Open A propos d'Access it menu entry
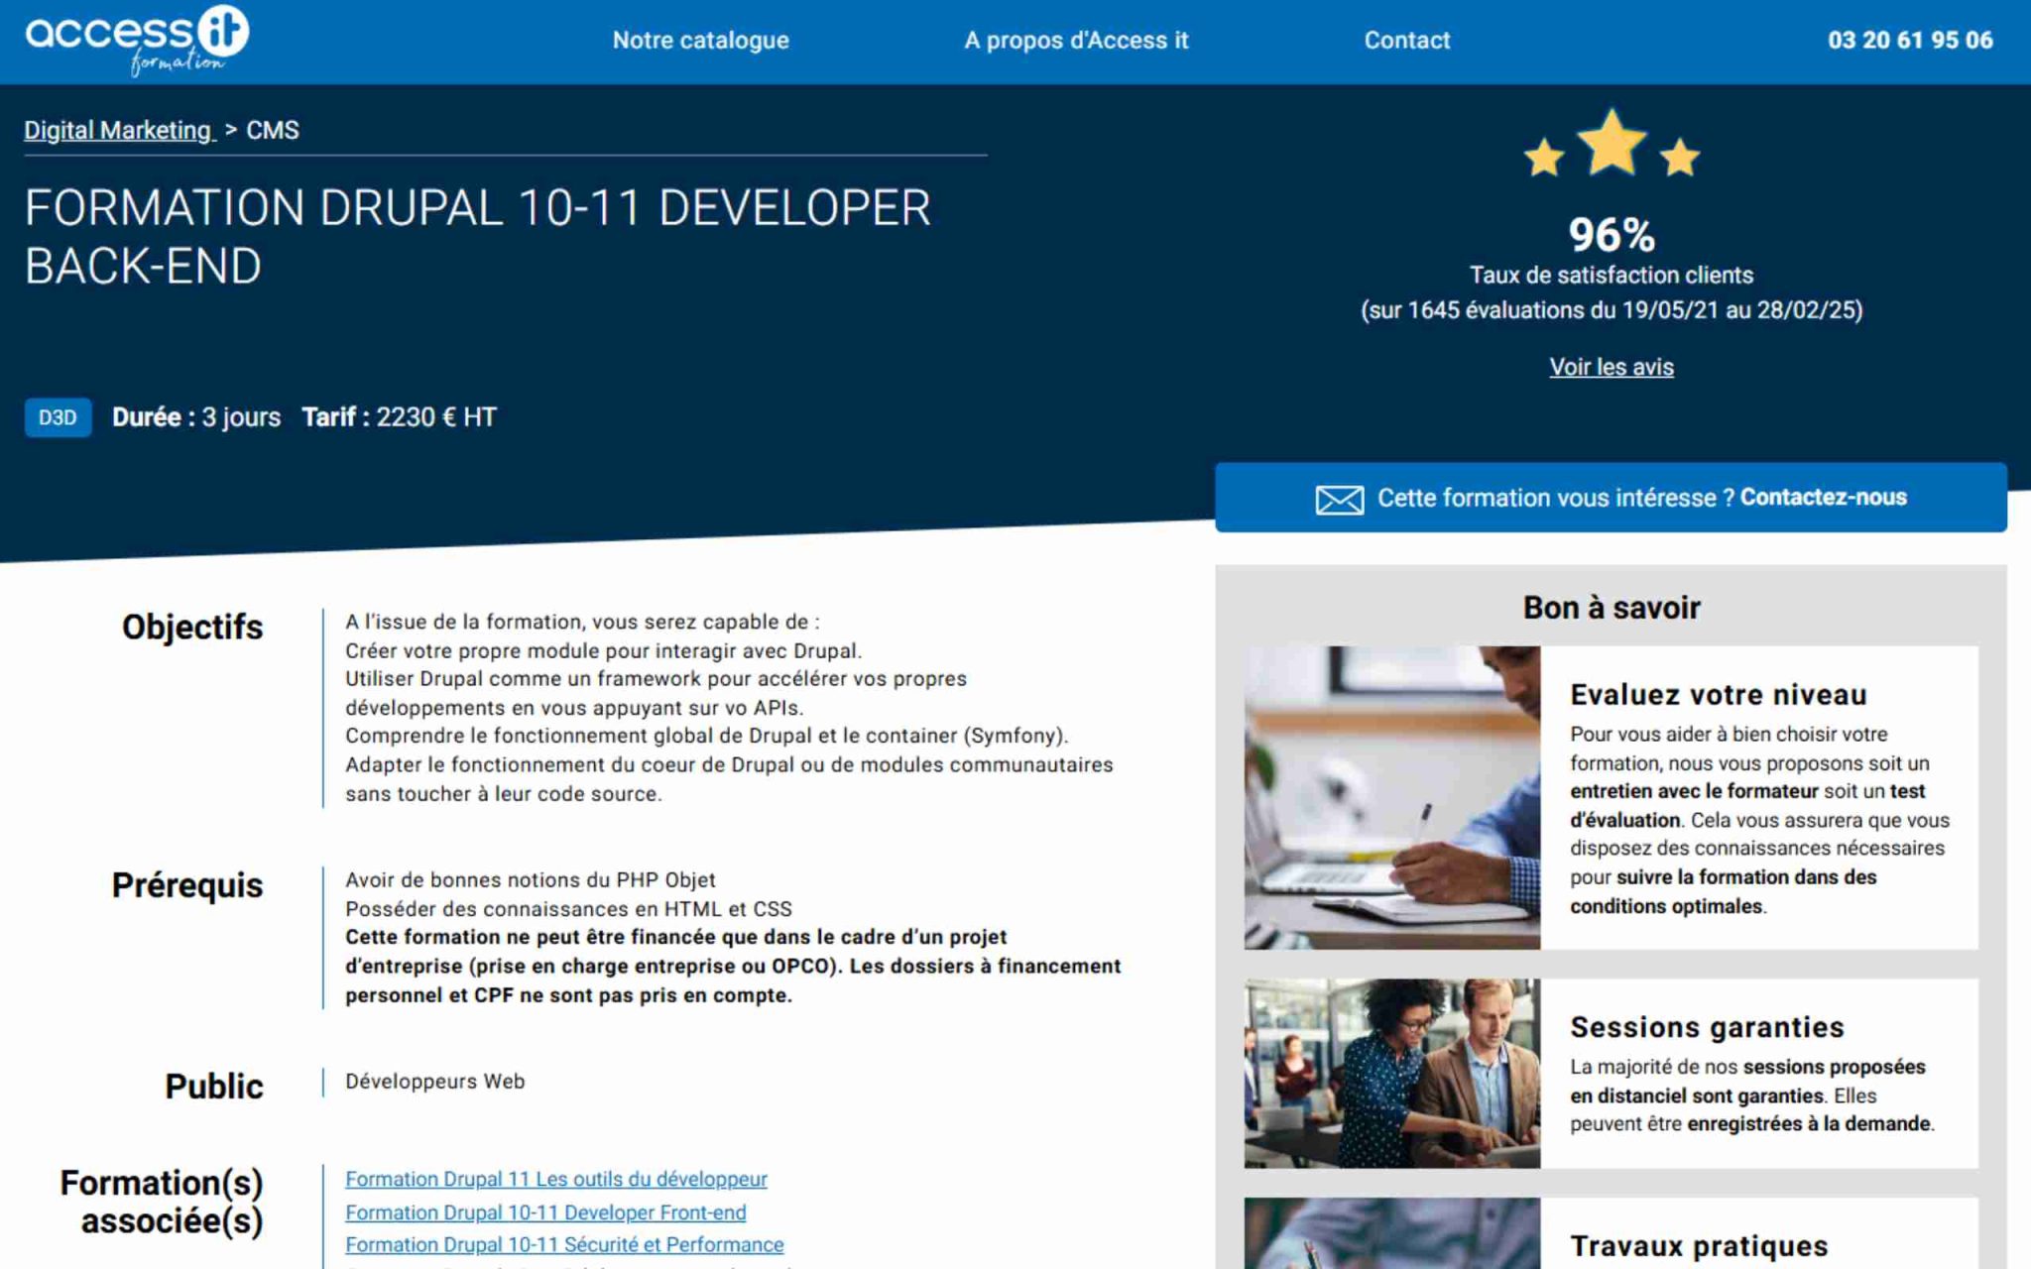 point(1077,41)
